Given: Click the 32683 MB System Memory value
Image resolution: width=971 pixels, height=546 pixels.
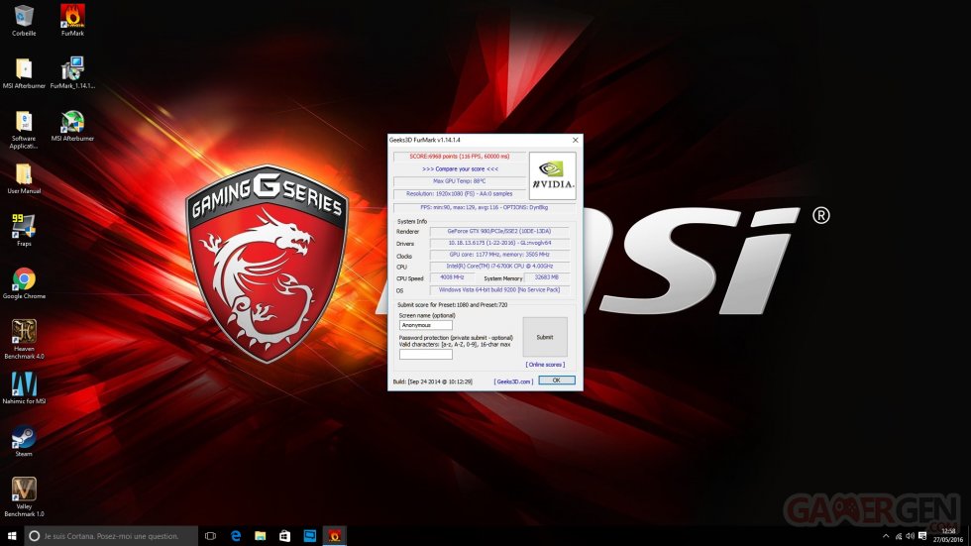Looking at the screenshot, I should (x=546, y=277).
